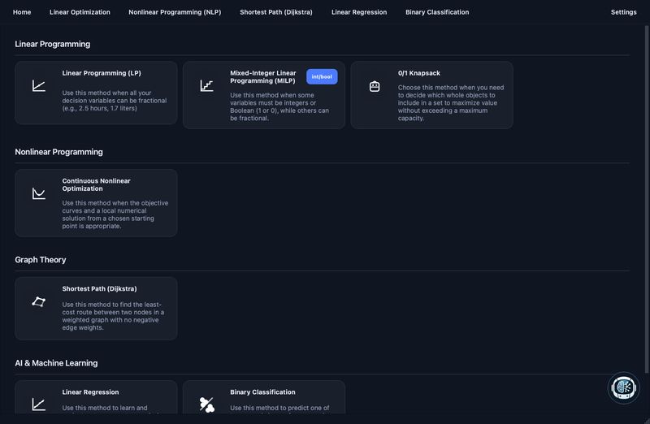Click the Linear Regression trend-line icon
Screen dimensions: 650x424
click(38, 405)
